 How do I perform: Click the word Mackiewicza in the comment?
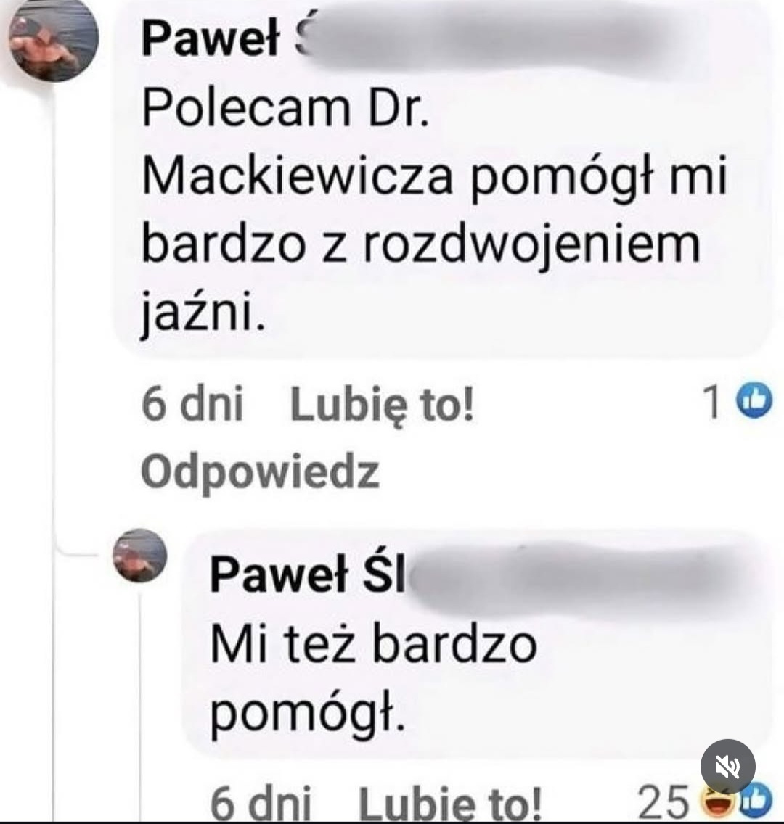tap(297, 176)
